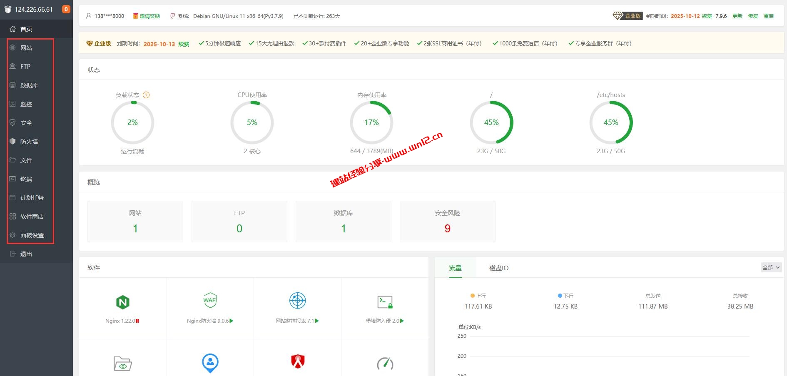The image size is (787, 376).
Task: Select the 流量 tab
Action: 455,268
